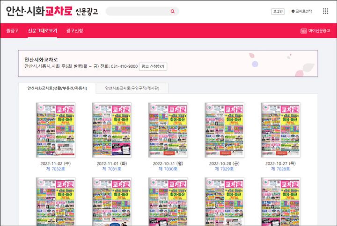
Task: Click the 안산시화교차로 banner heading
Action: (x=41, y=60)
